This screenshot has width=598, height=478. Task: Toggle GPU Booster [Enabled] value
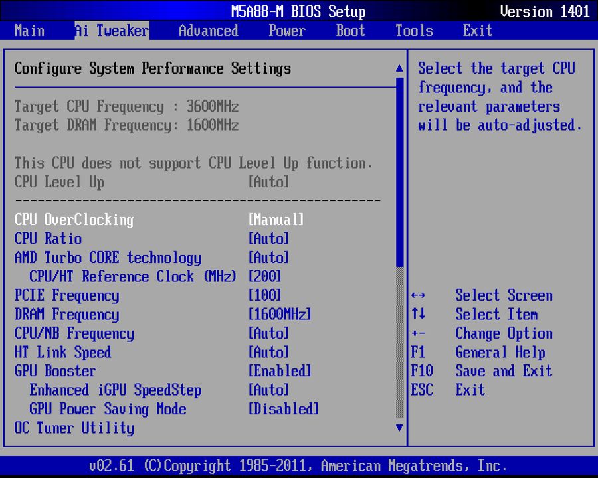point(280,371)
